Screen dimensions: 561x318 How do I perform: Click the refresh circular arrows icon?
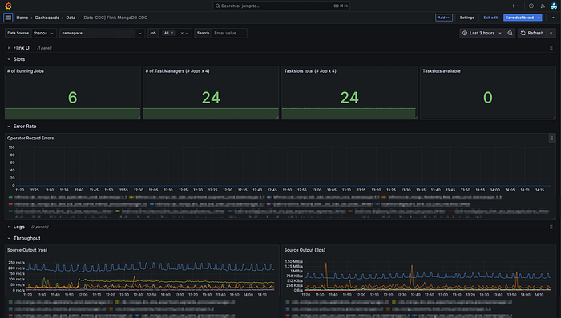pos(523,33)
